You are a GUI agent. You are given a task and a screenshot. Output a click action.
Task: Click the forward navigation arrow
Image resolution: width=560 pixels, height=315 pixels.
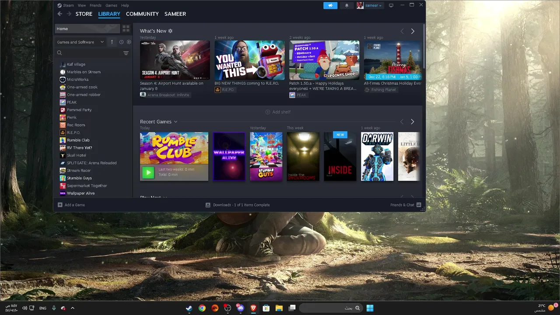pyautogui.click(x=69, y=14)
